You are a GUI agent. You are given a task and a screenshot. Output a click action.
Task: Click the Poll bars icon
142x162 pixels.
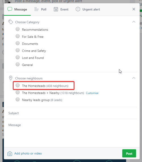[36, 9]
